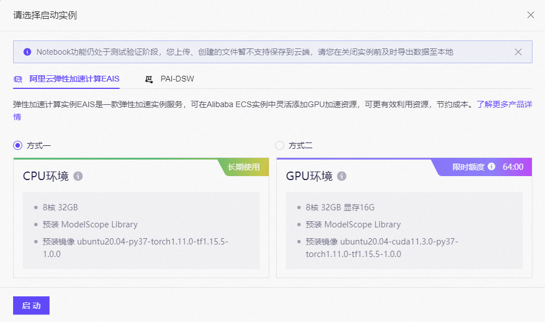
Task: Close the instance selection dialog
Action: tap(530, 15)
